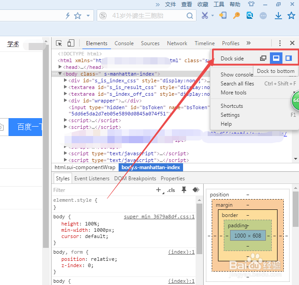
Task: Focus the styles Filter field
Action: coord(103,190)
